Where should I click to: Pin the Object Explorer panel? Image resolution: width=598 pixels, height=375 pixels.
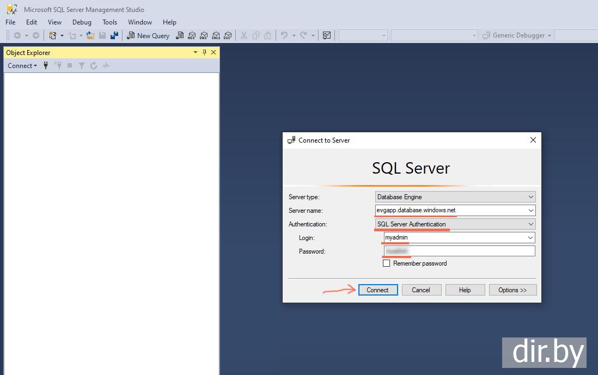coord(204,52)
